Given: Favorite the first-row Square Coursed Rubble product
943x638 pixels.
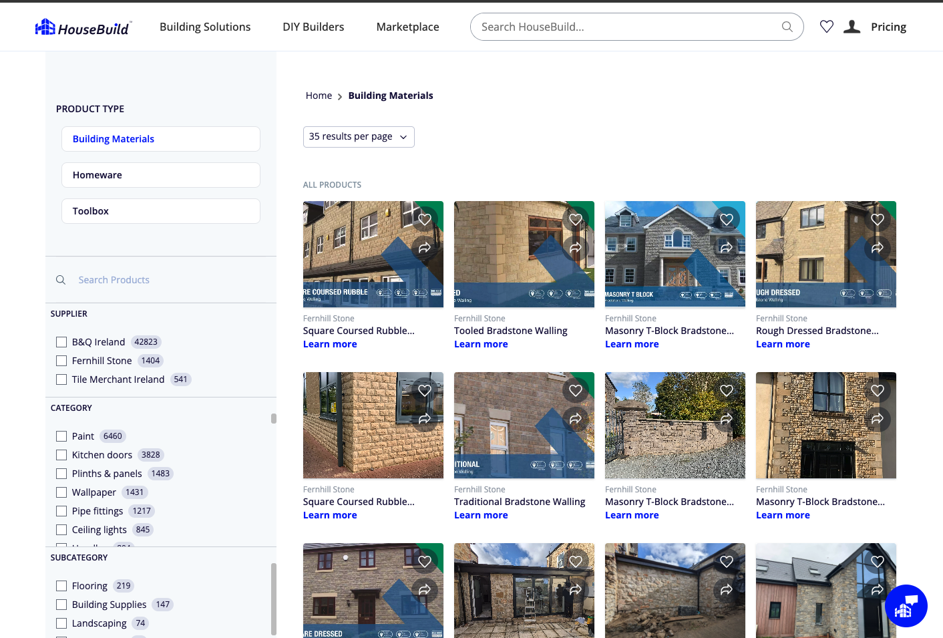Looking at the screenshot, I should 425,219.
